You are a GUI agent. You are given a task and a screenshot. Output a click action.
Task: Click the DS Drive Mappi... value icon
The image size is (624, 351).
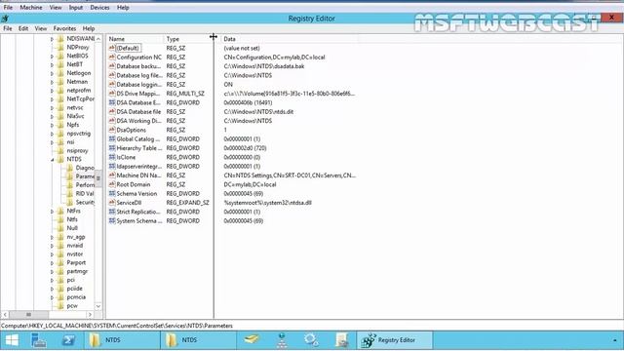click(112, 94)
